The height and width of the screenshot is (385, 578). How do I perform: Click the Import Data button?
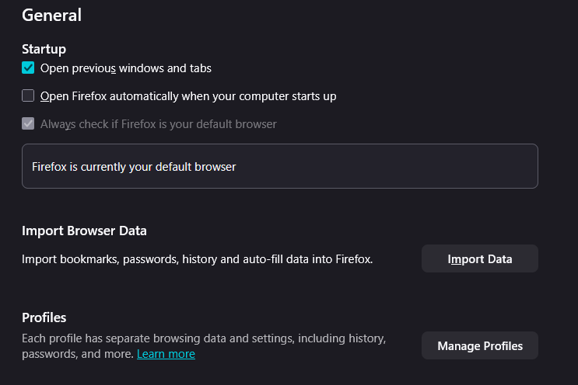[479, 259]
